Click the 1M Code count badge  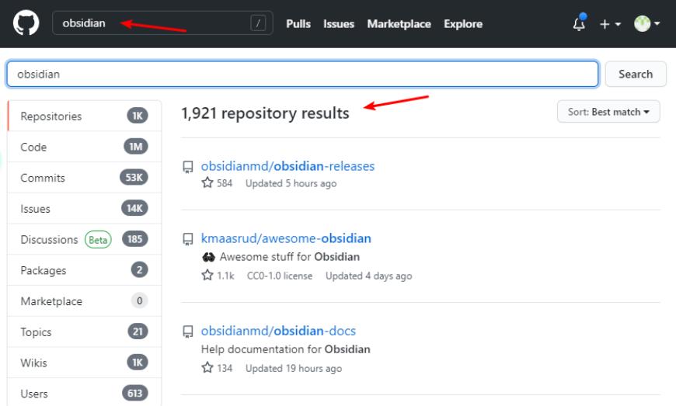click(x=136, y=147)
